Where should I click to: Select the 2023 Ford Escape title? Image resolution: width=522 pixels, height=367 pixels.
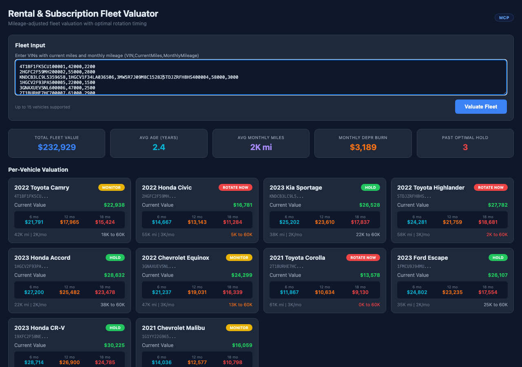(x=422, y=258)
